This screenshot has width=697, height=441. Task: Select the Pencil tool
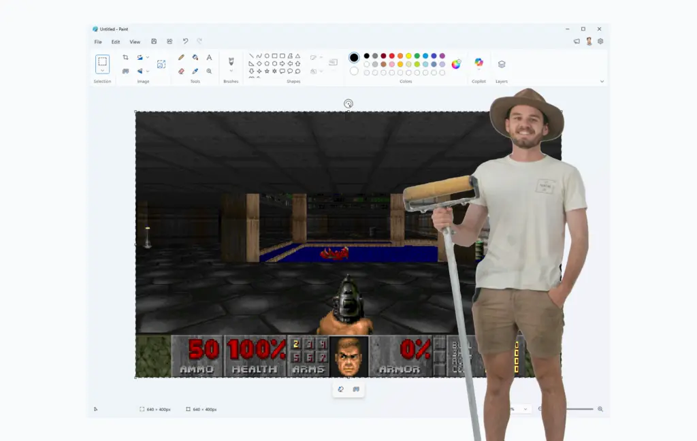pos(181,57)
